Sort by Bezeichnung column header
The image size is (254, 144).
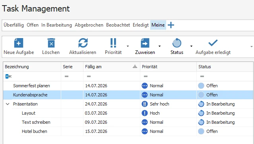point(32,67)
